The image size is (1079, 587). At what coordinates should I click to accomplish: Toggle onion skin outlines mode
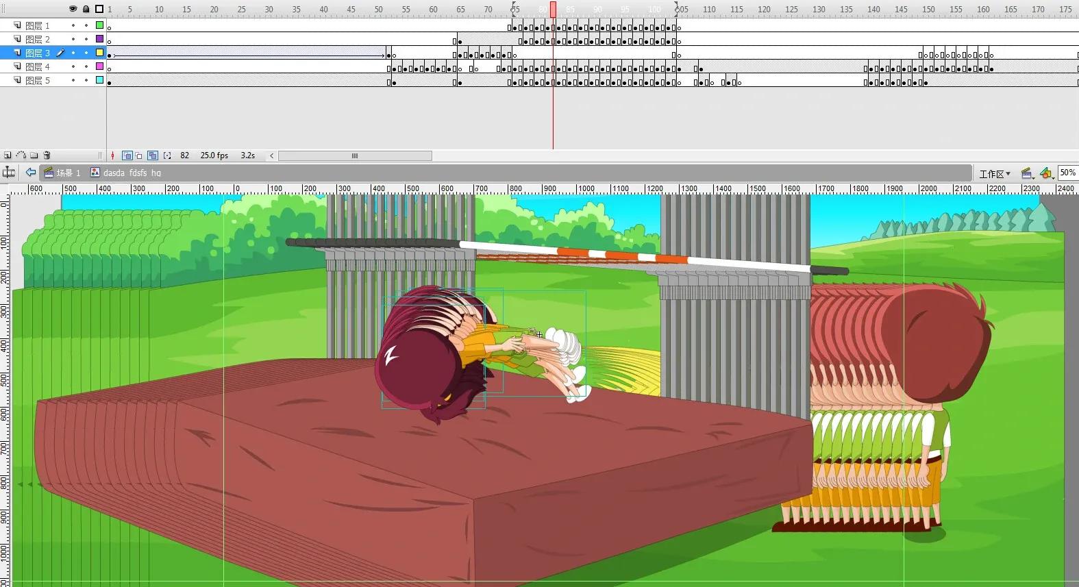pyautogui.click(x=139, y=155)
